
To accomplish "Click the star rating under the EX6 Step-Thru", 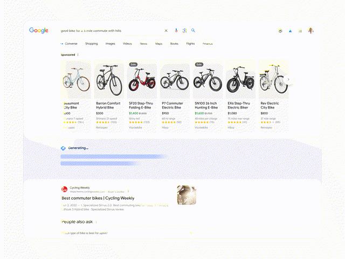I will (x=234, y=122).
